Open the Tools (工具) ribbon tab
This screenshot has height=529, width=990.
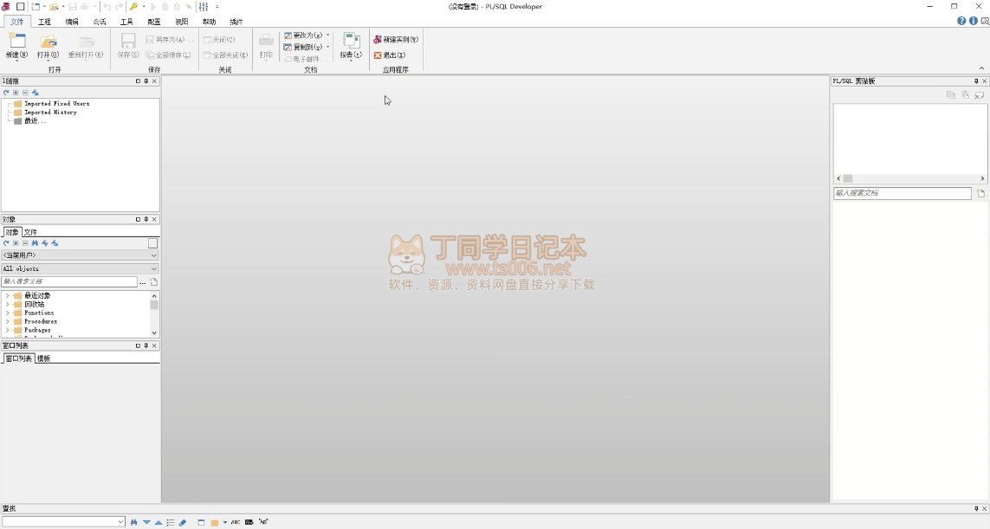pyautogui.click(x=126, y=22)
